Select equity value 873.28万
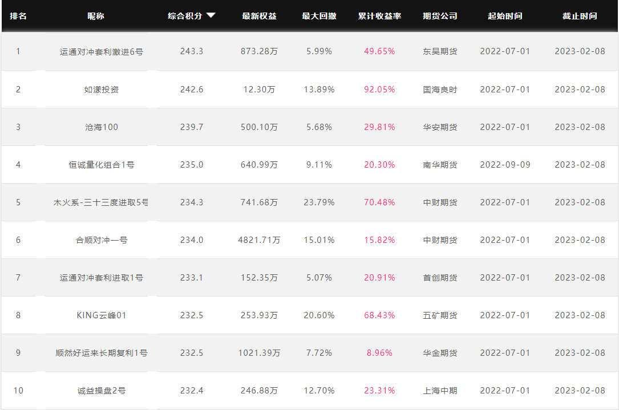The image size is (619, 410). [x=259, y=51]
